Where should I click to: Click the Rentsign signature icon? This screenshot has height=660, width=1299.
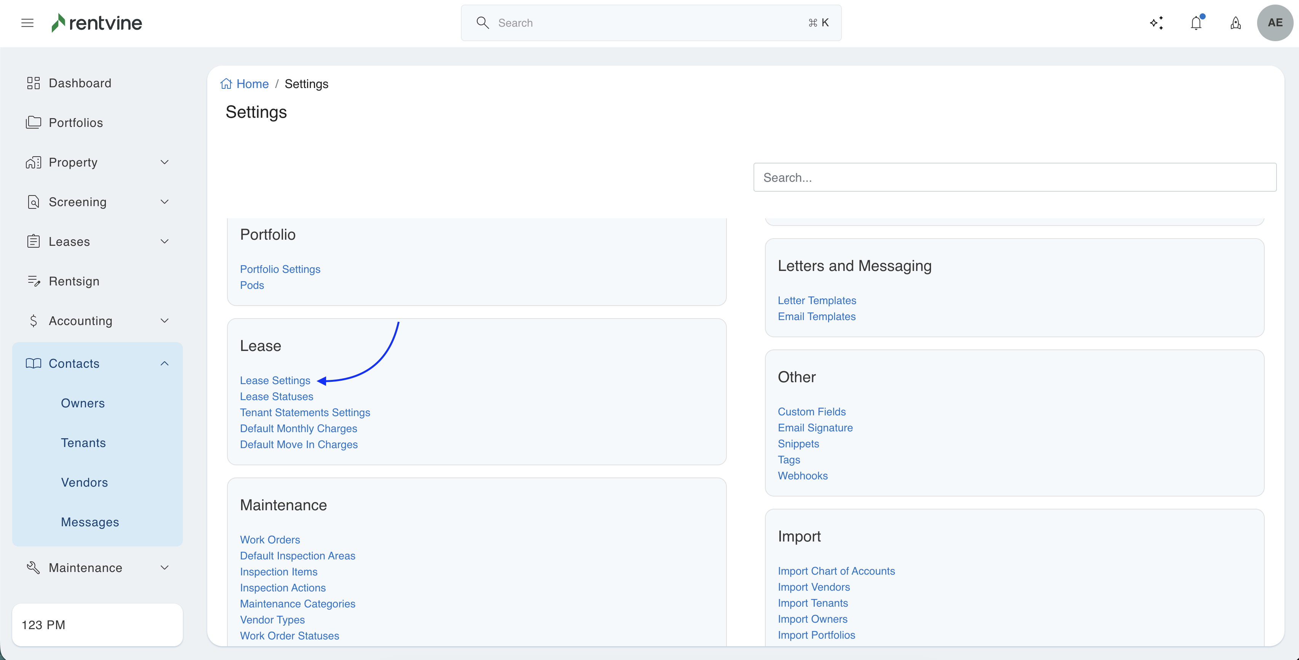[33, 281]
